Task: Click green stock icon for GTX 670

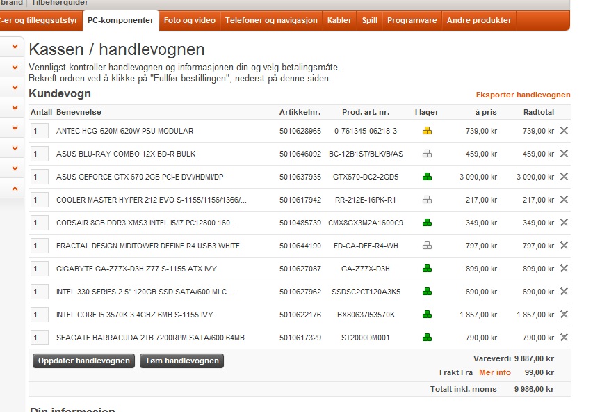Action: [x=427, y=177]
